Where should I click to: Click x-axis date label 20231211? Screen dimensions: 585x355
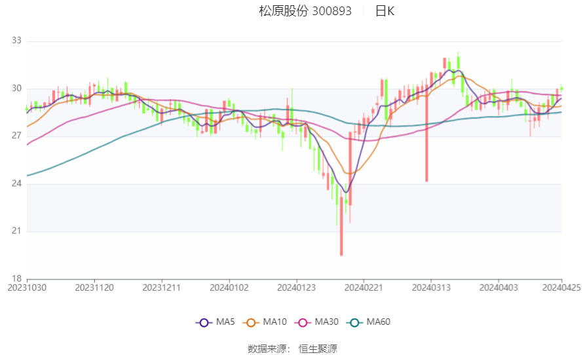(x=162, y=288)
